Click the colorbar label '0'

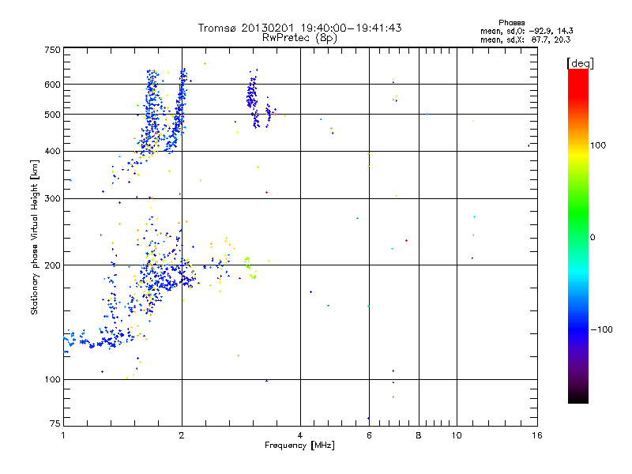coord(592,238)
